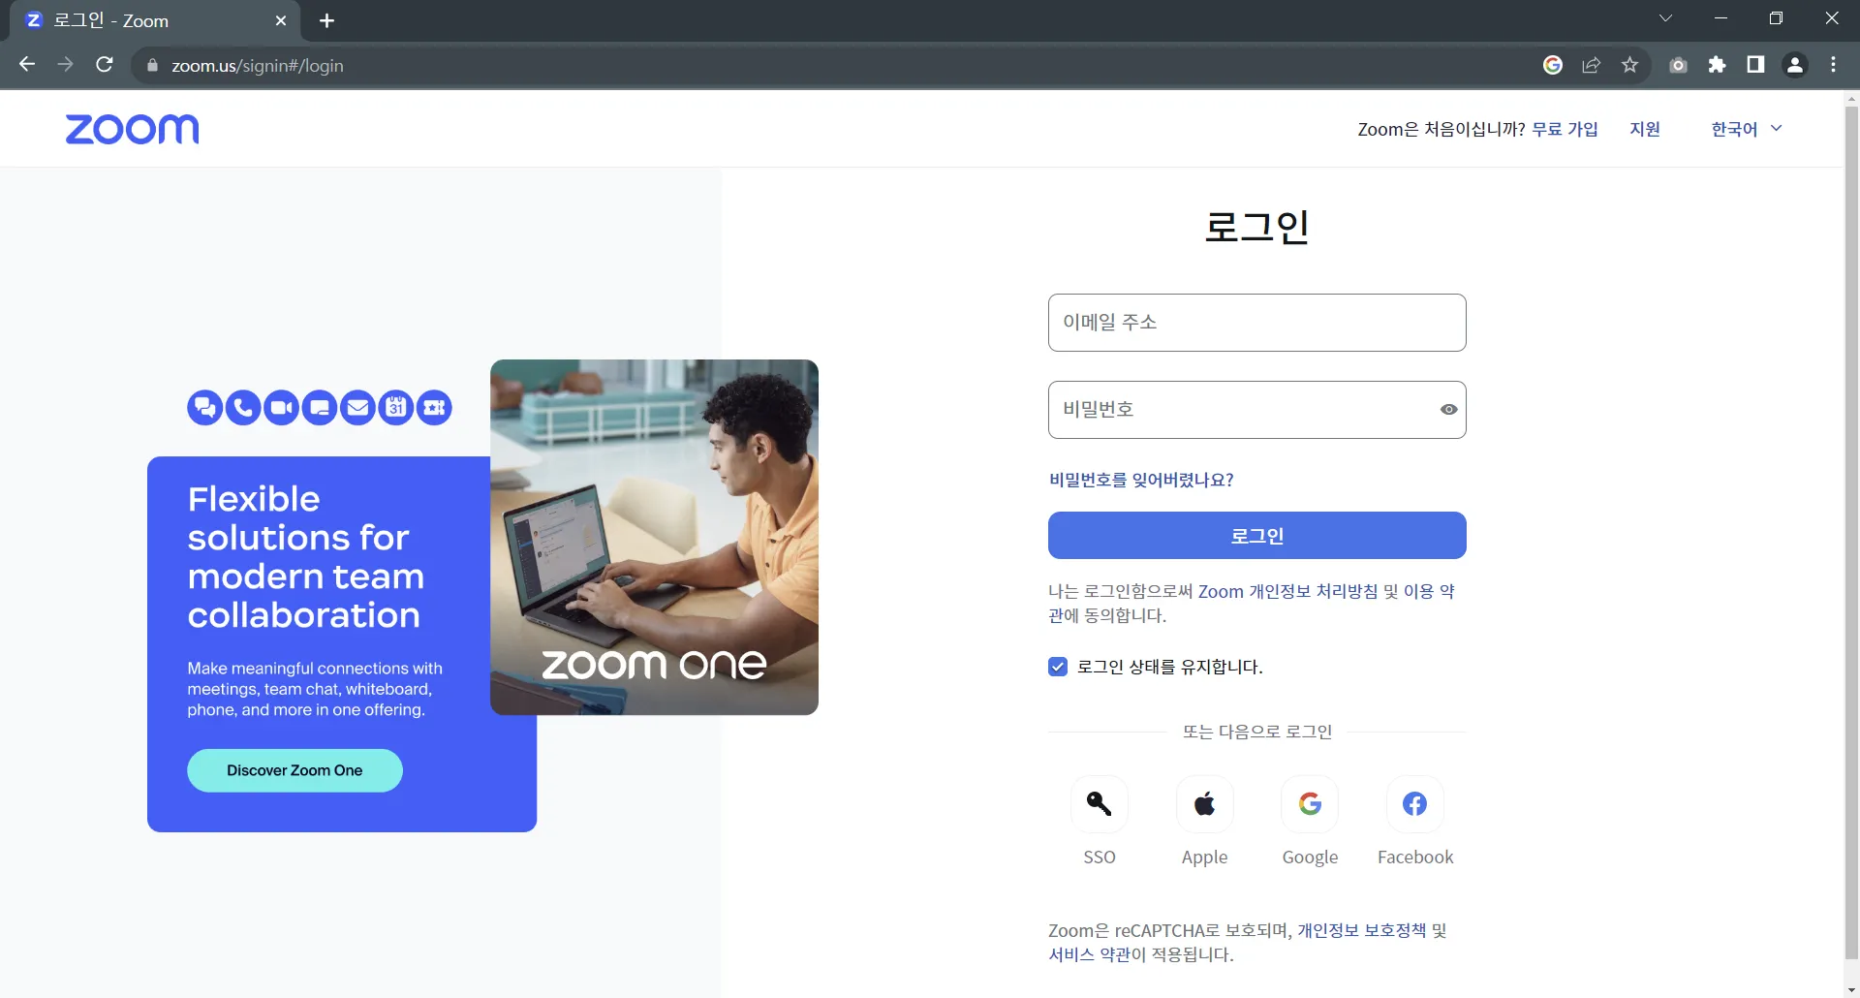Click the large 로그인 page heading
The height and width of the screenshot is (998, 1860).
tap(1257, 227)
